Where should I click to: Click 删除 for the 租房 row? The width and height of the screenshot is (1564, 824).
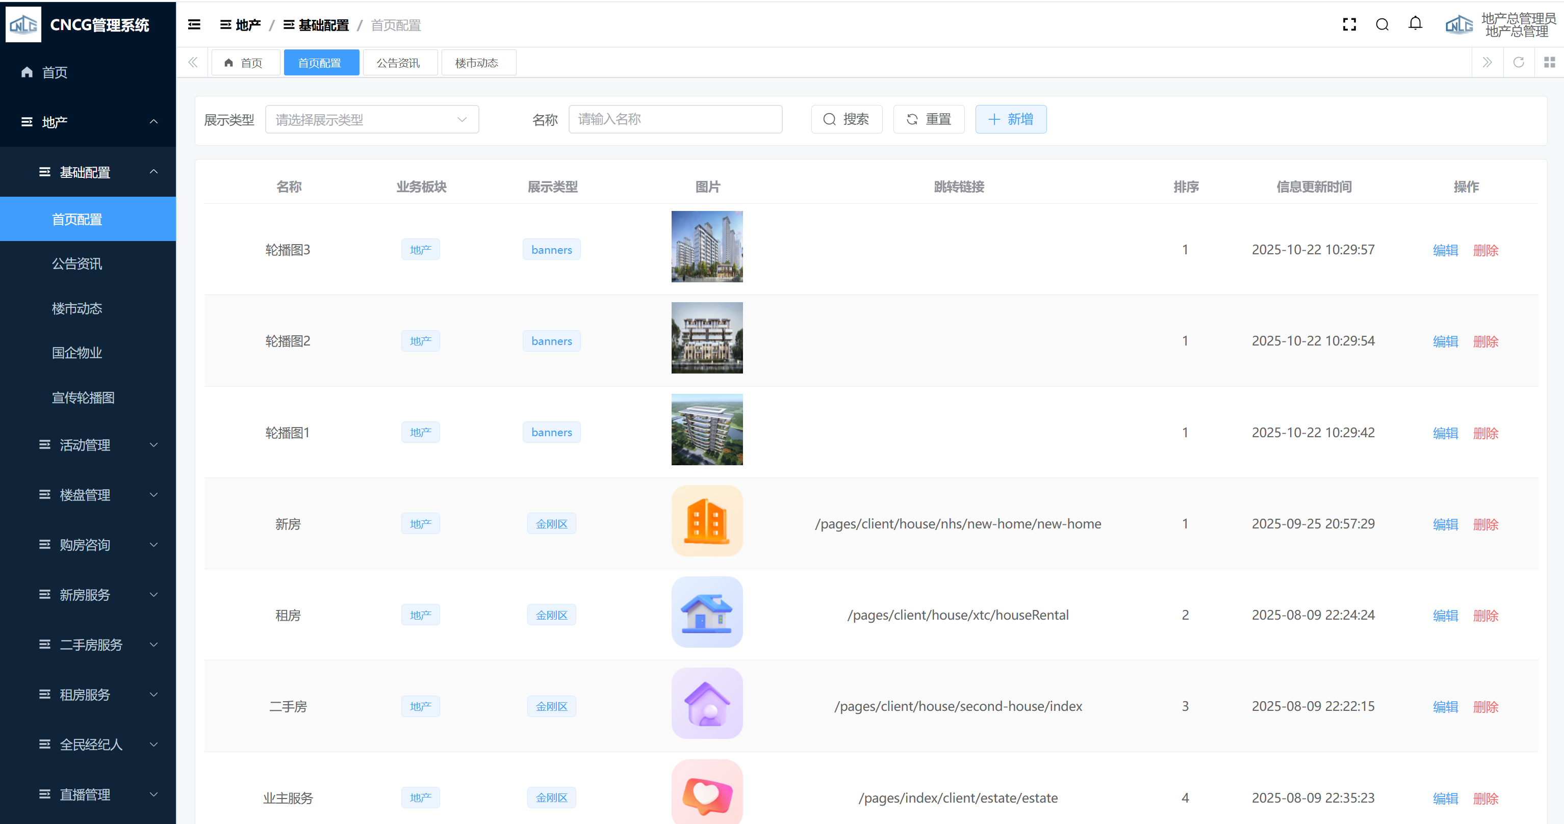click(x=1485, y=615)
